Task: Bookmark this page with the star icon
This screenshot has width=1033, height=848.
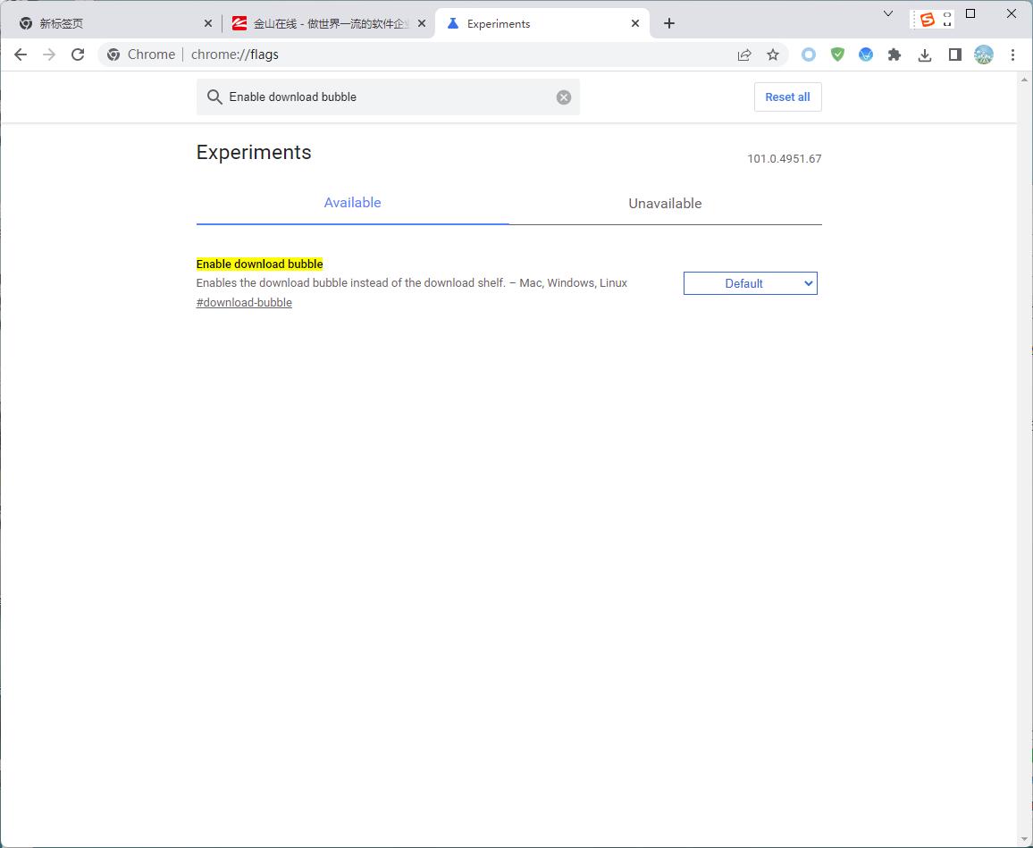Action: point(773,55)
